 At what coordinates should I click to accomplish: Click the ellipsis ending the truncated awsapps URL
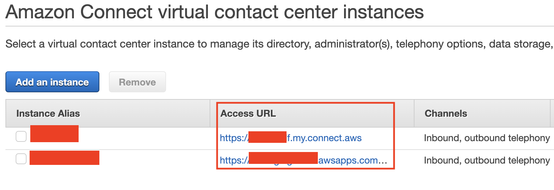click(383, 161)
